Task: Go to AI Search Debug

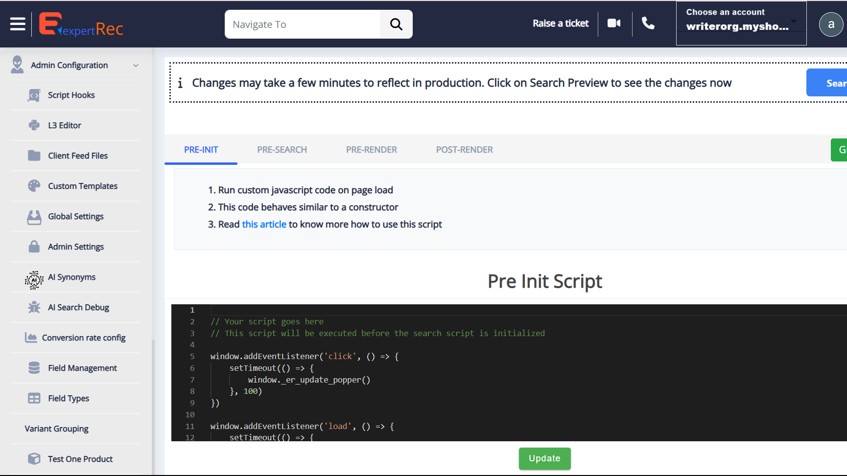Action: pyautogui.click(x=78, y=308)
